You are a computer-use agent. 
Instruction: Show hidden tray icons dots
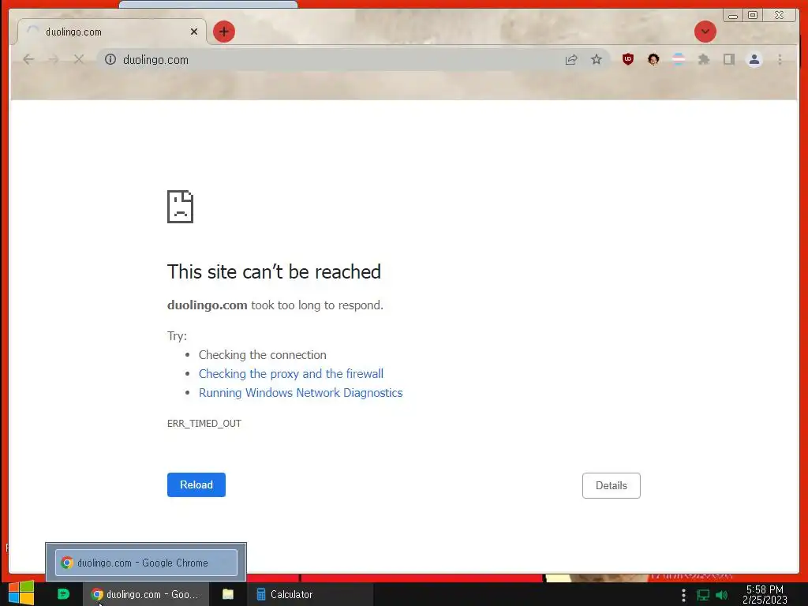[x=683, y=595]
